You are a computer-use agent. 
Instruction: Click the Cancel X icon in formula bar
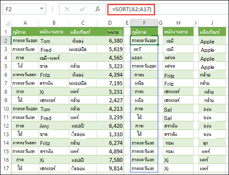click(x=67, y=9)
